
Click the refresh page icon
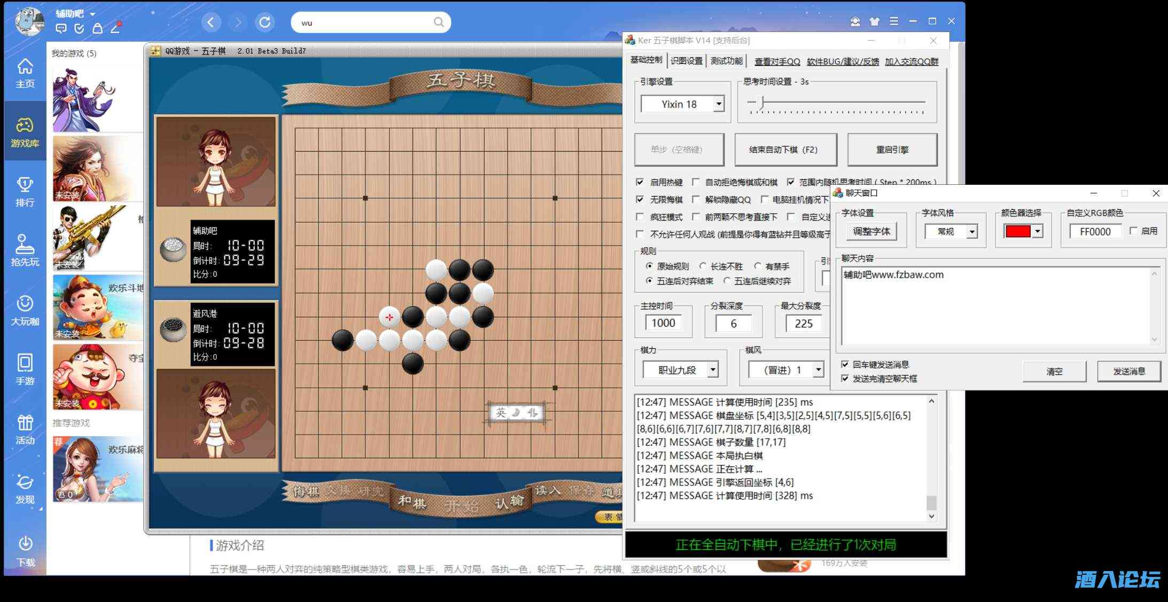coord(264,22)
